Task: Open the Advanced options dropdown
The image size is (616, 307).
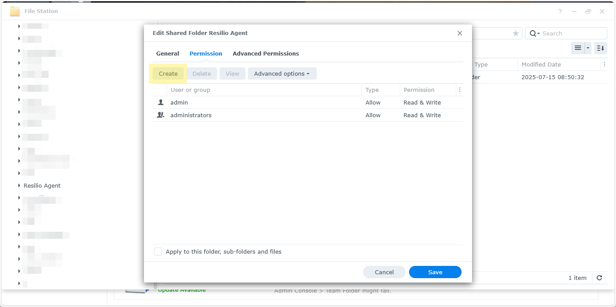Action: pos(282,73)
